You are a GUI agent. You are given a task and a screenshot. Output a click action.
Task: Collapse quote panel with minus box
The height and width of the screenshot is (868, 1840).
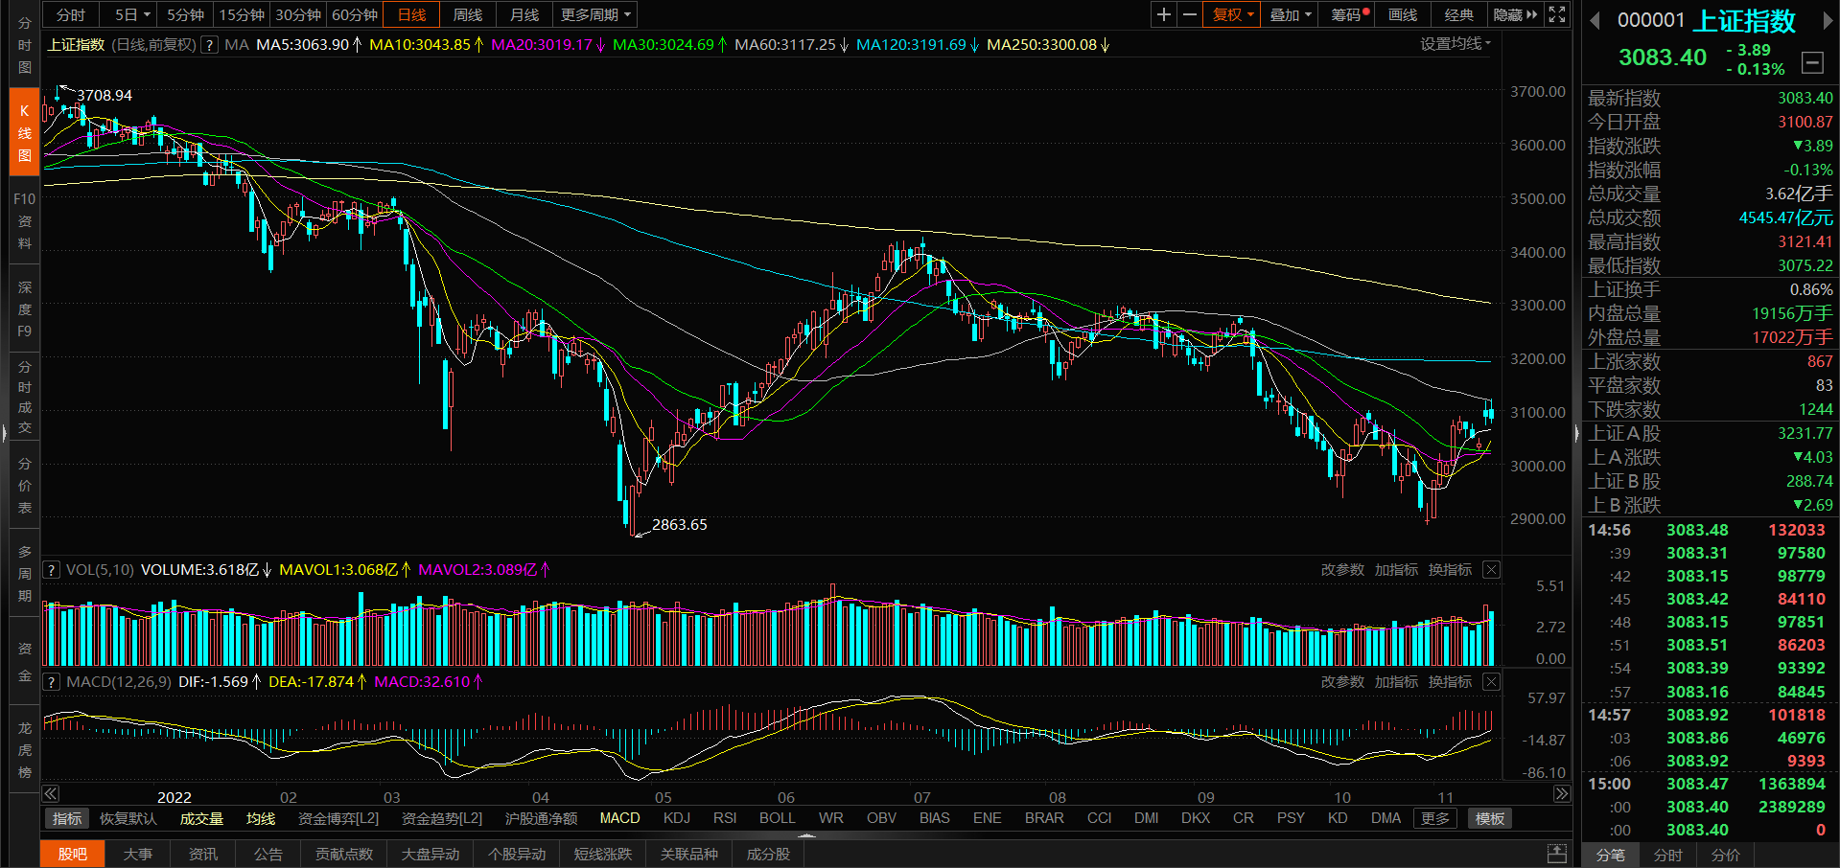point(1812,63)
